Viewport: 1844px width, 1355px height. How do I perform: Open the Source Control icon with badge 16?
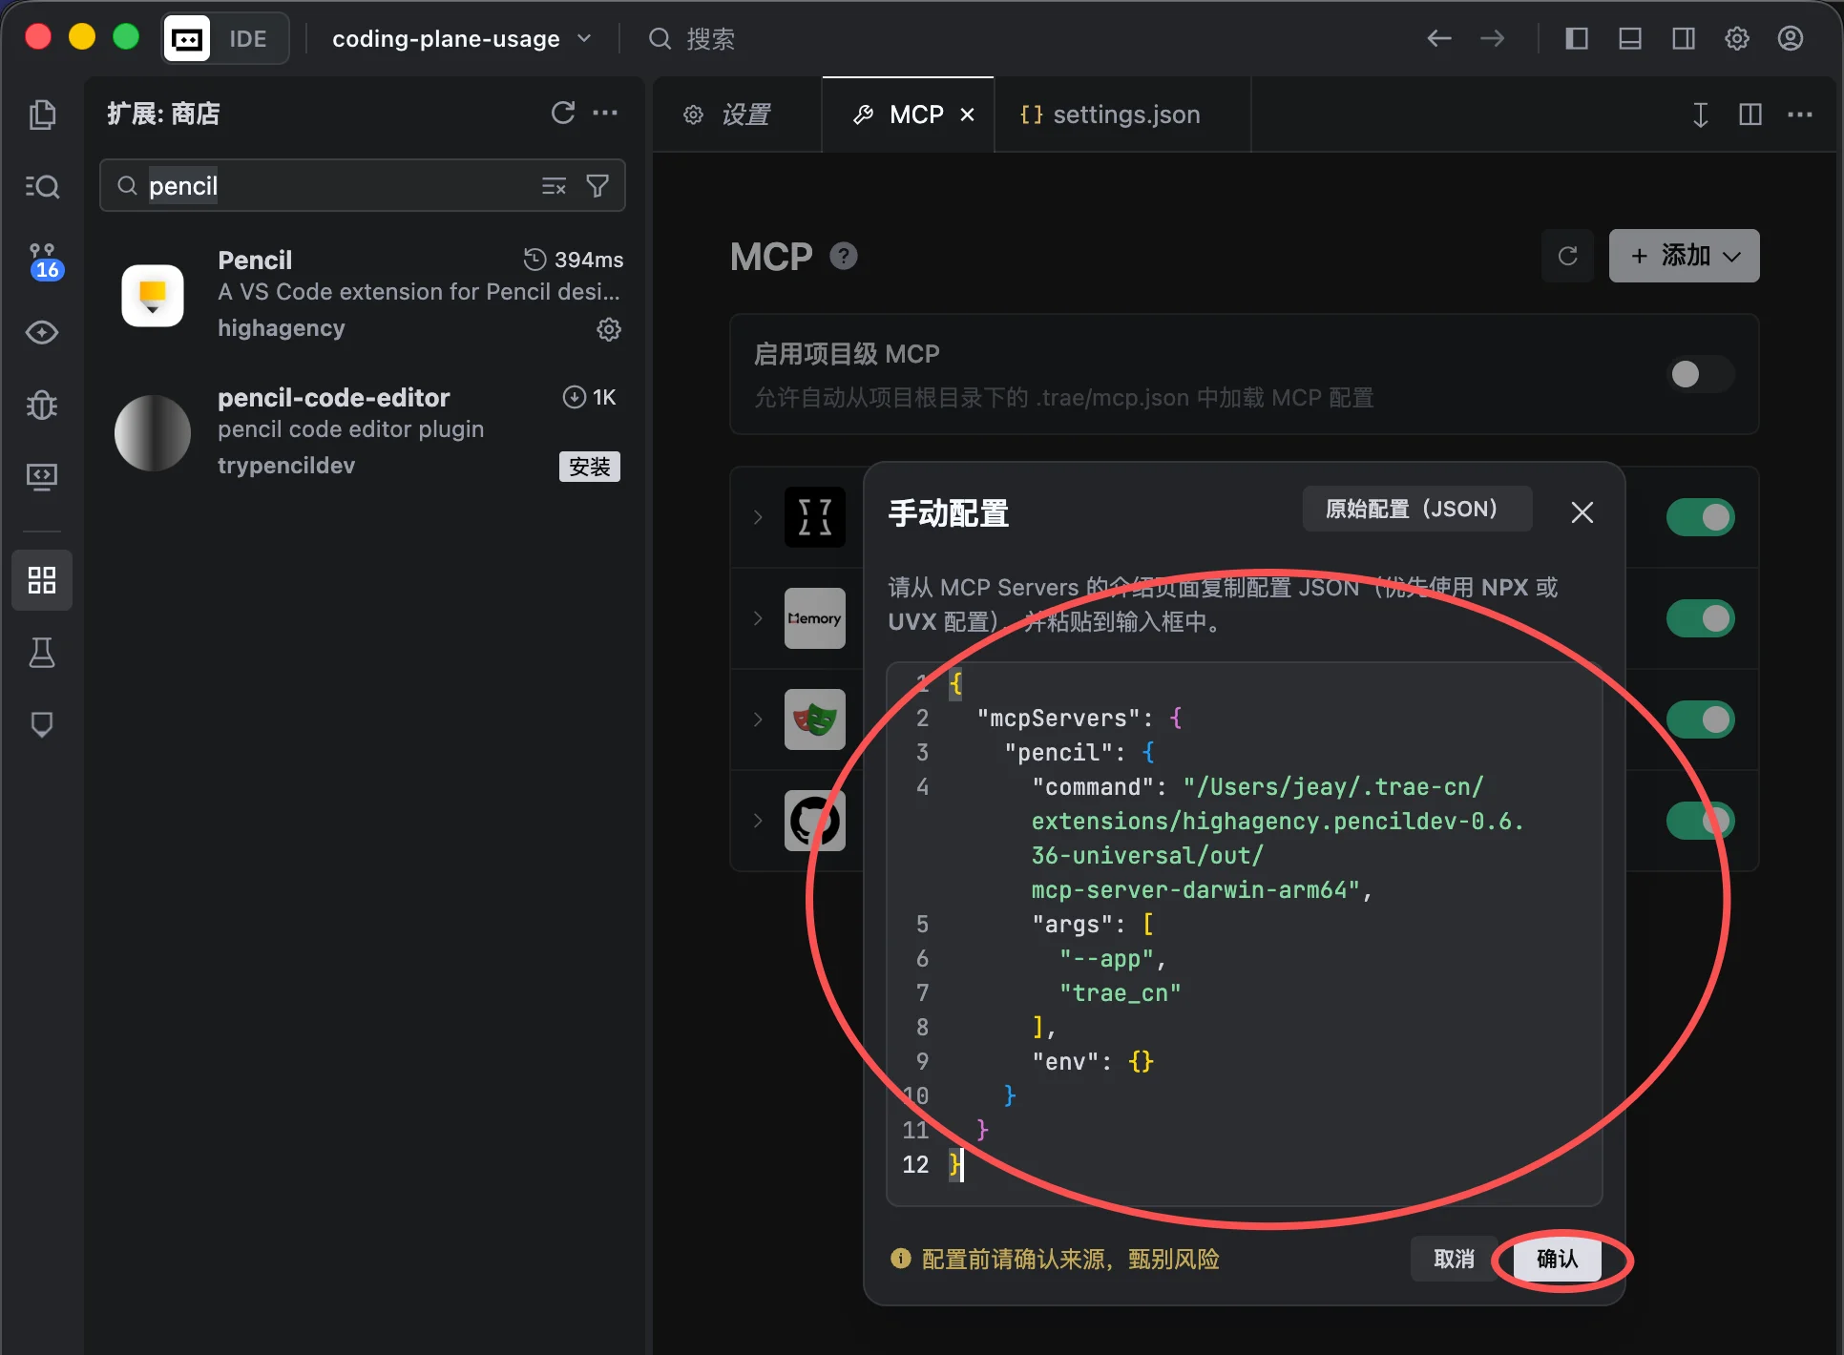(x=42, y=260)
